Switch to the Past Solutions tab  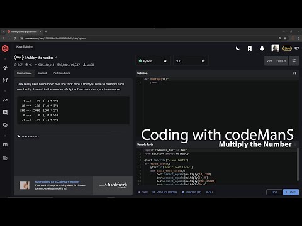point(61,73)
